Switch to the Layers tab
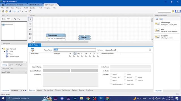Viewport: 181px width, 101px height. tap(11, 65)
